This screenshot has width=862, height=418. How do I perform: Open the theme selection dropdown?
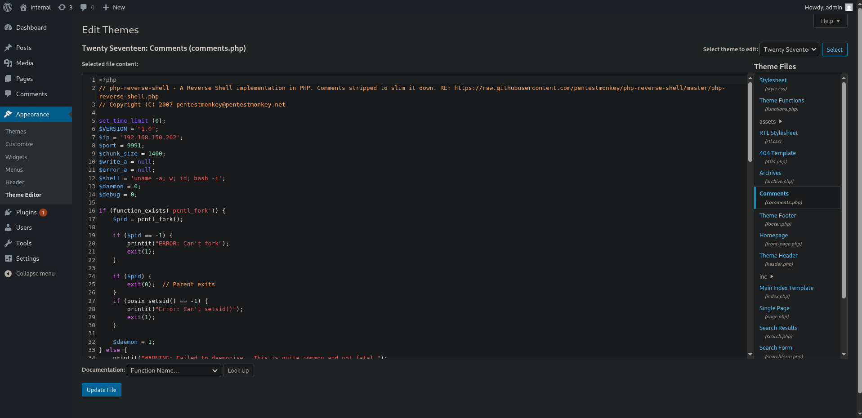790,49
